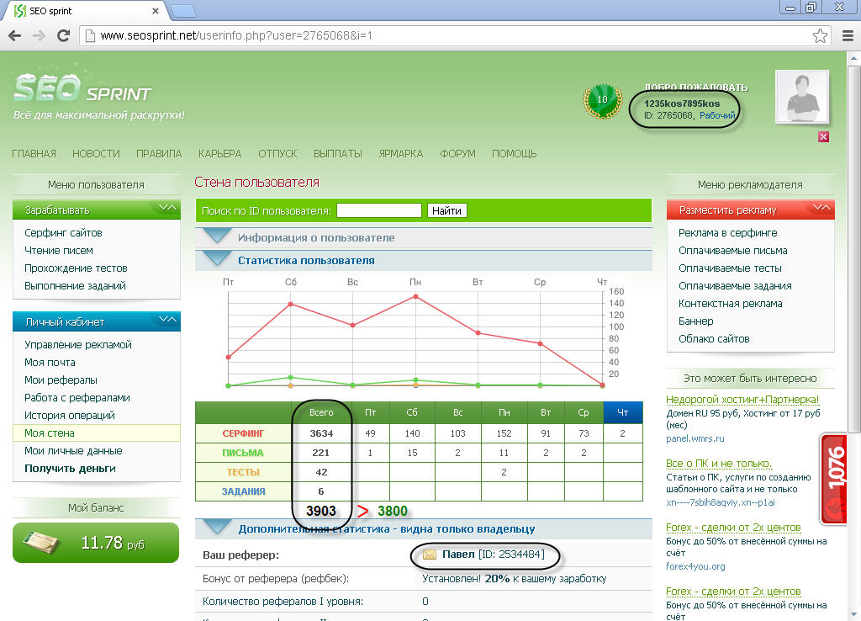Click the Получить деньги link
Viewport: 861px width, 621px height.
[x=71, y=468]
